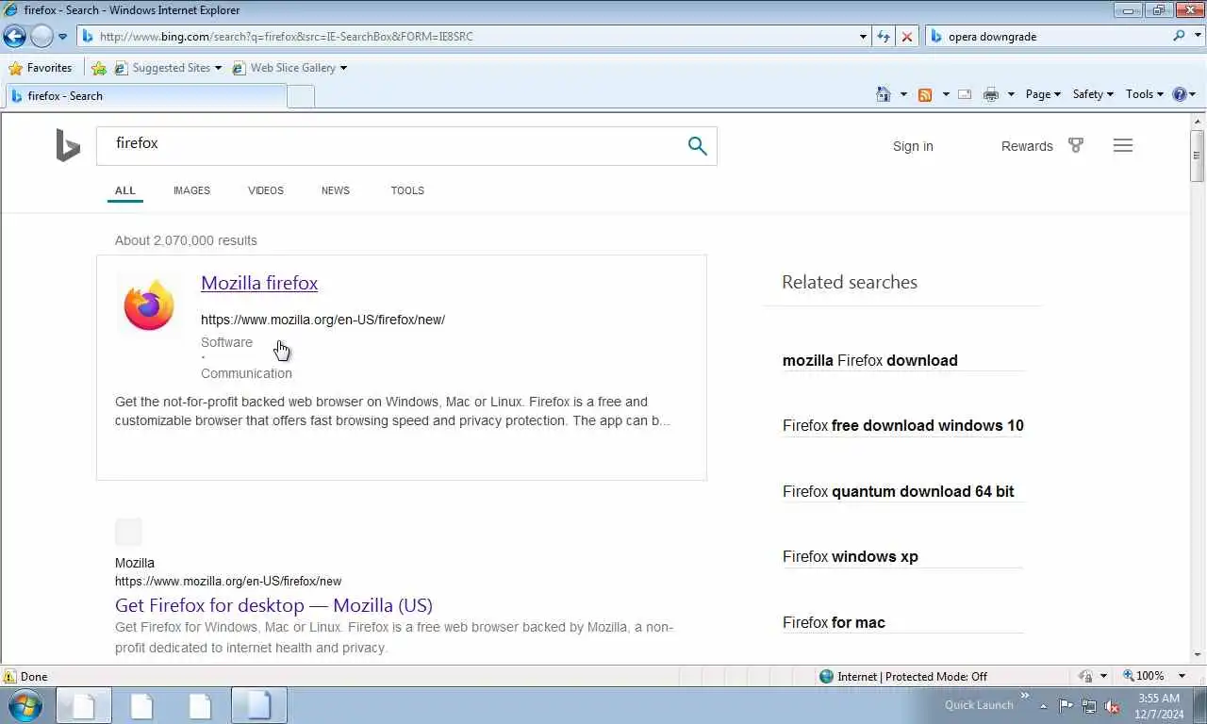Click related search 'Firefox quantum download 64 bit'

[899, 491]
